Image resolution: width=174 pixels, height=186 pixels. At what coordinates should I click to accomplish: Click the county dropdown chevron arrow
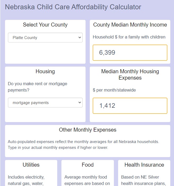80,38
